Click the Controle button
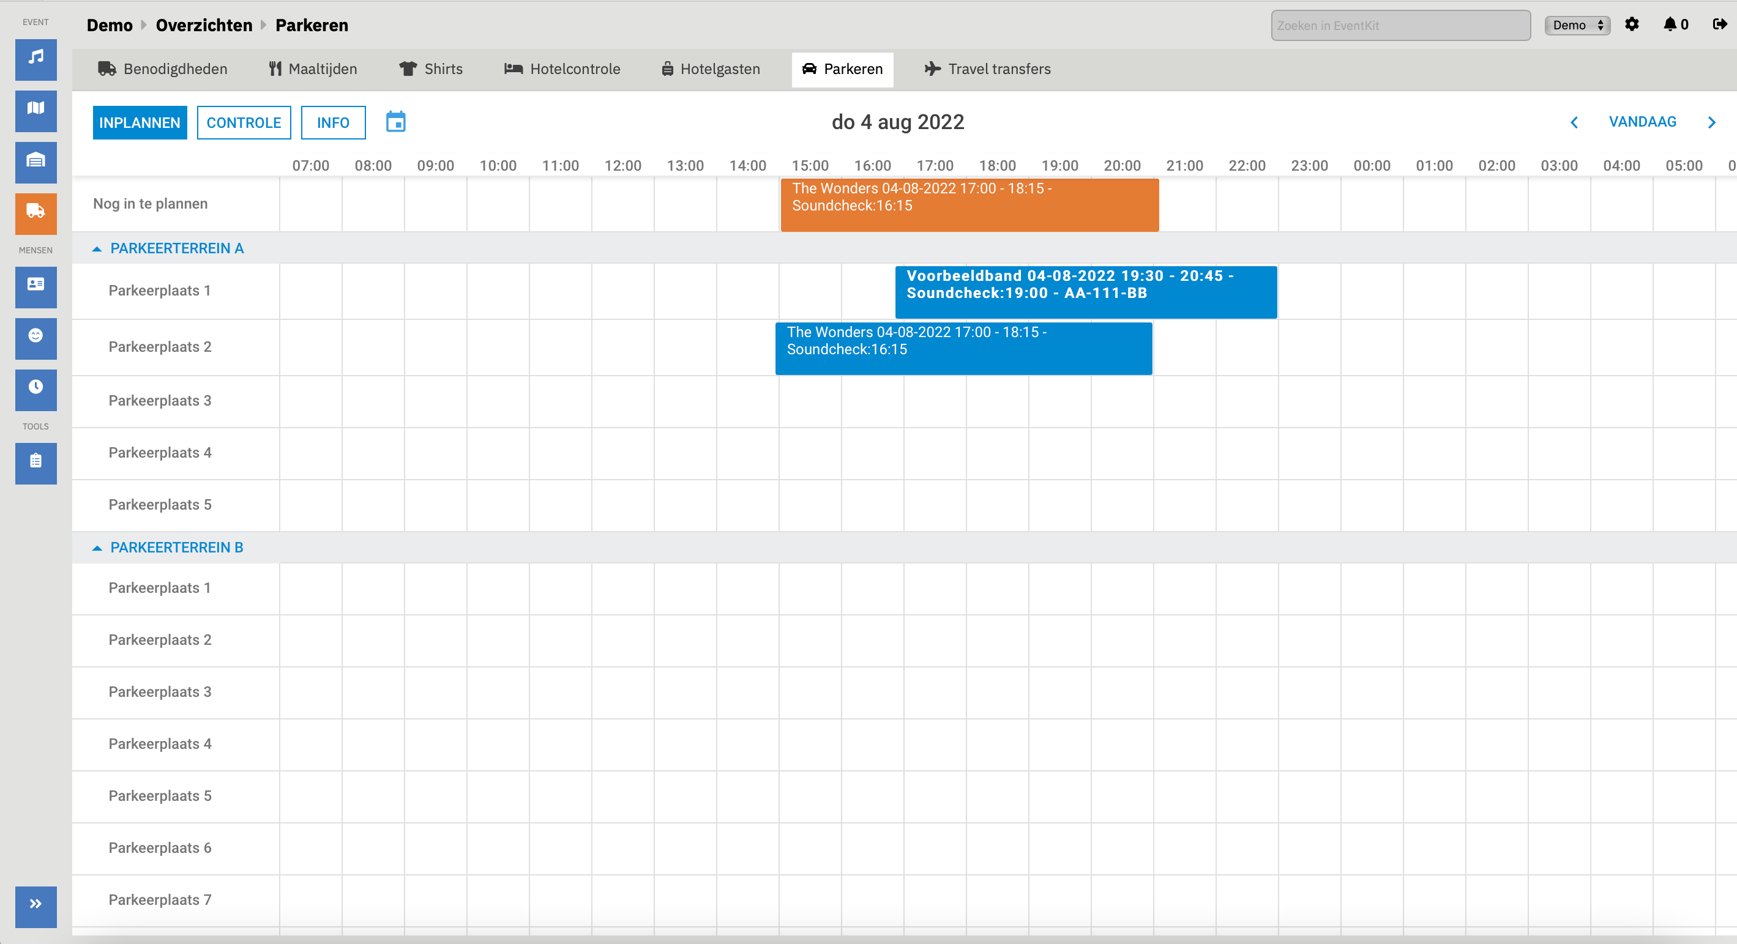Screen dimensions: 1737x944 click(244, 122)
